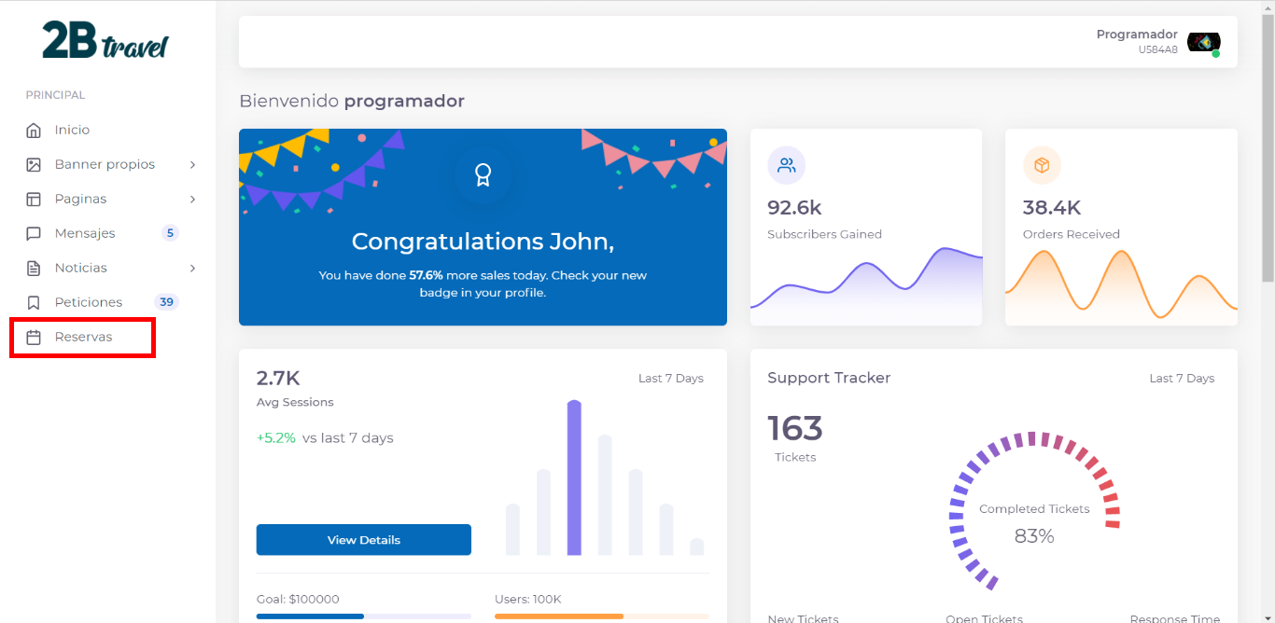Click the 163 Tickets count
The width and height of the screenshot is (1275, 623).
pyautogui.click(x=795, y=429)
